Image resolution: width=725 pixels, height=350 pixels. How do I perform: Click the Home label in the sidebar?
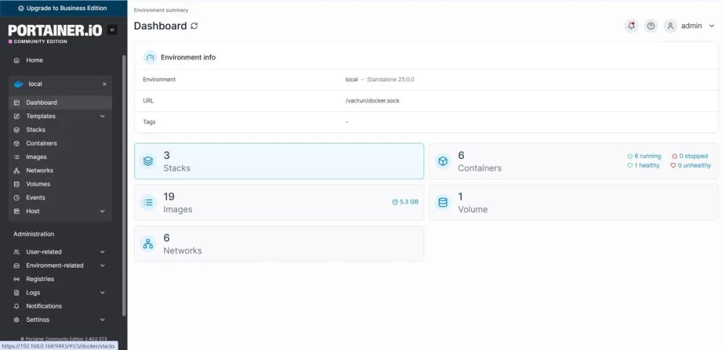point(34,60)
